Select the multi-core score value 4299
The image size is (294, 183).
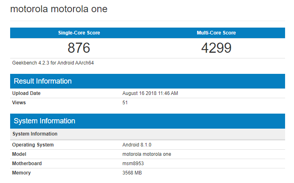point(216,48)
